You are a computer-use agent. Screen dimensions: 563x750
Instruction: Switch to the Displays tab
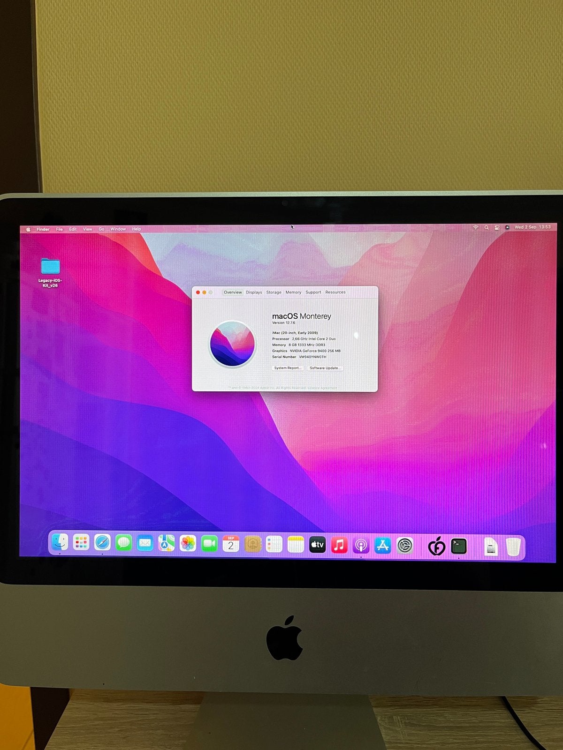tap(254, 292)
